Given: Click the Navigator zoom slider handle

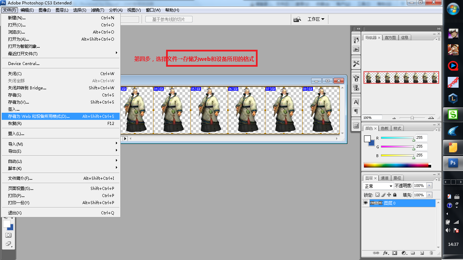Looking at the screenshot, I should click(x=412, y=118).
